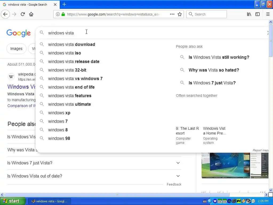Open Windows Vista desktop screenshot thumbnail
This screenshot has height=205, width=273.
(x=226, y=165)
